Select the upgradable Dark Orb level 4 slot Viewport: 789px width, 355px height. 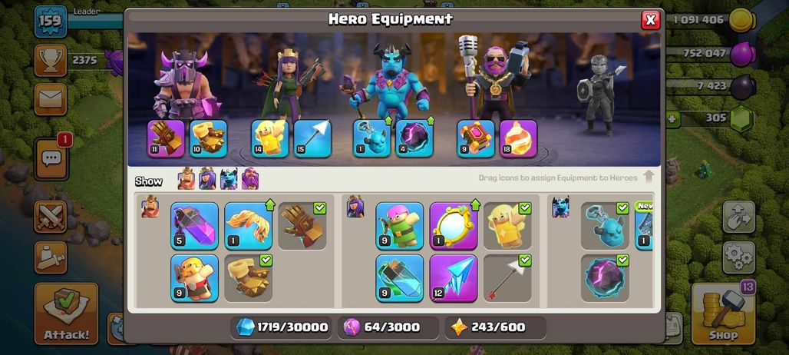414,138
